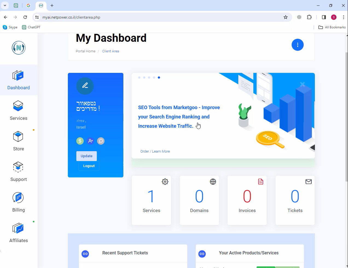Select the third carousel slide dot

click(149, 78)
